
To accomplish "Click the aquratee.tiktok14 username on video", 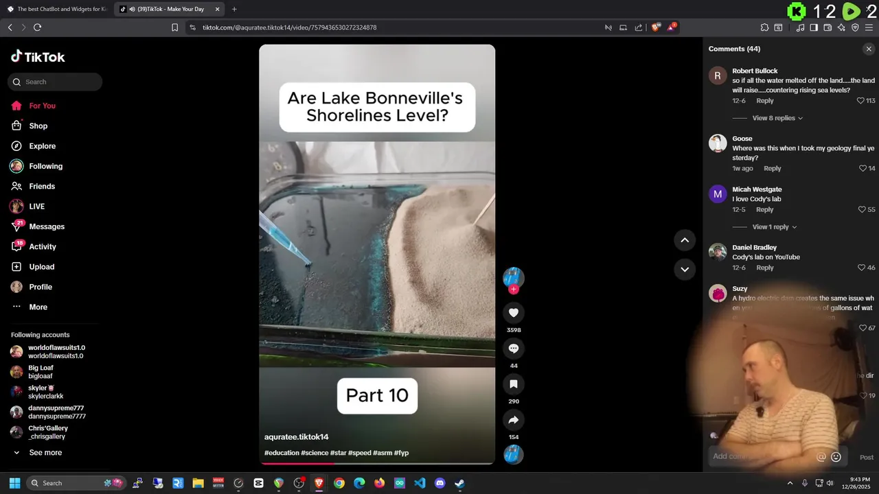I will (297, 437).
